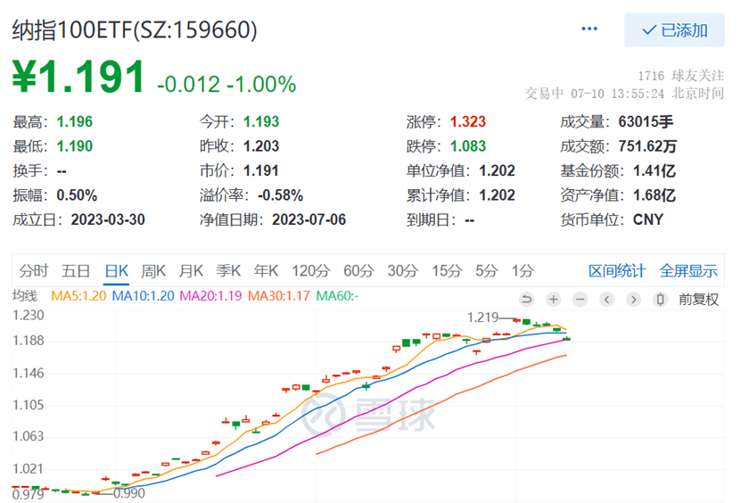741x503 pixels.
Task: Switch to the 分时 tab
Action: [x=34, y=271]
